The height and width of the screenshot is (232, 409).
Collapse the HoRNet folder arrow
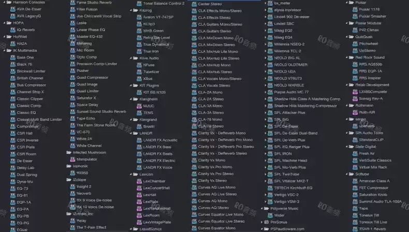pos(5,37)
